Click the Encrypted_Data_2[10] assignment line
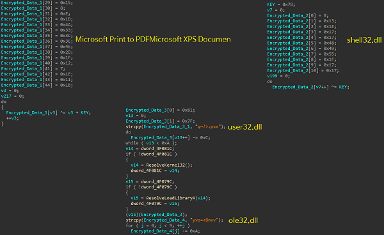This screenshot has height=235, width=384. point(303,70)
